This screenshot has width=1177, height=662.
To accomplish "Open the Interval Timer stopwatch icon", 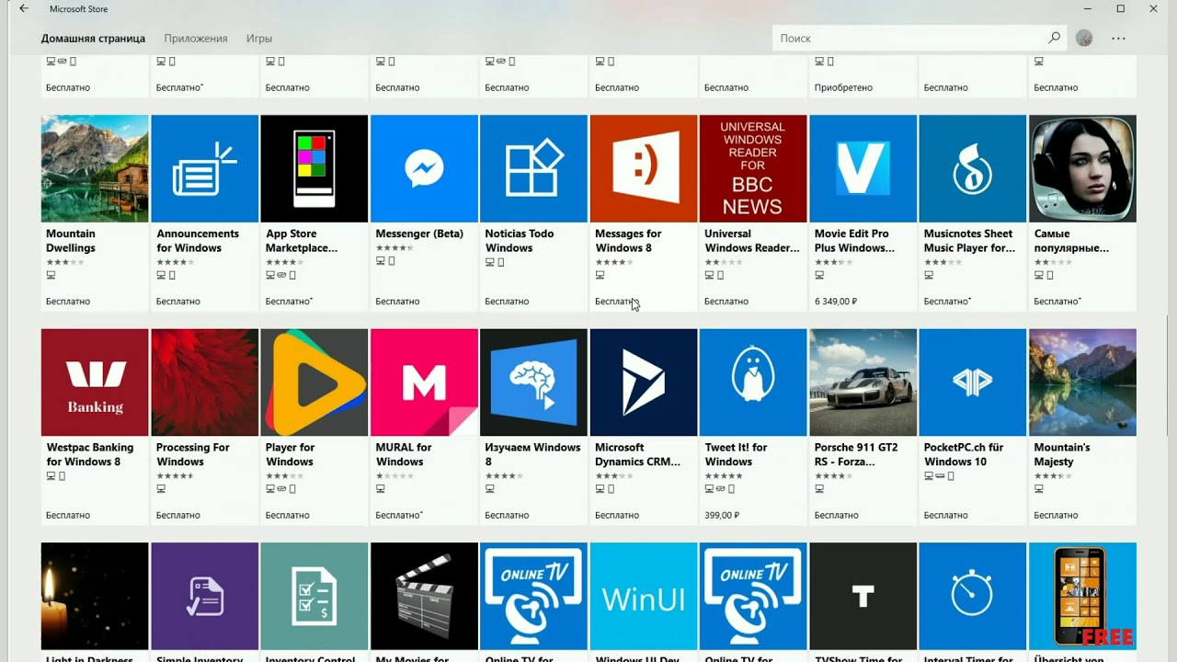I will pos(973,596).
